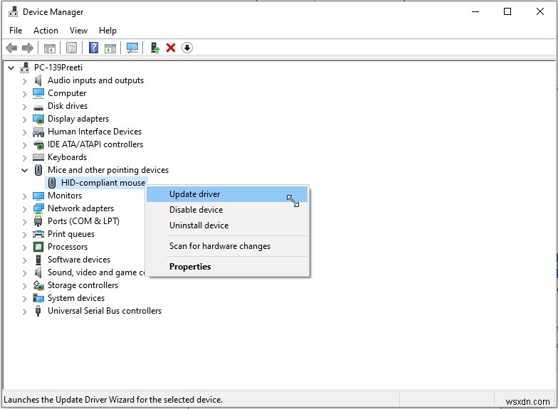Open Properties from the context menu
The height and width of the screenshot is (409, 558).
[227, 267]
